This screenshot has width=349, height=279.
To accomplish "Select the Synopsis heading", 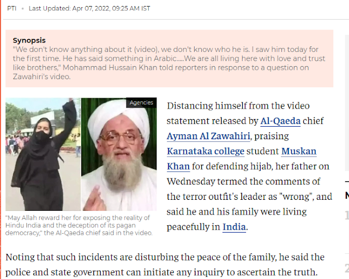I will pyautogui.click(x=29, y=40).
